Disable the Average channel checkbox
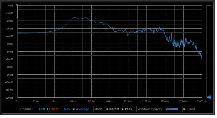 click(74, 109)
